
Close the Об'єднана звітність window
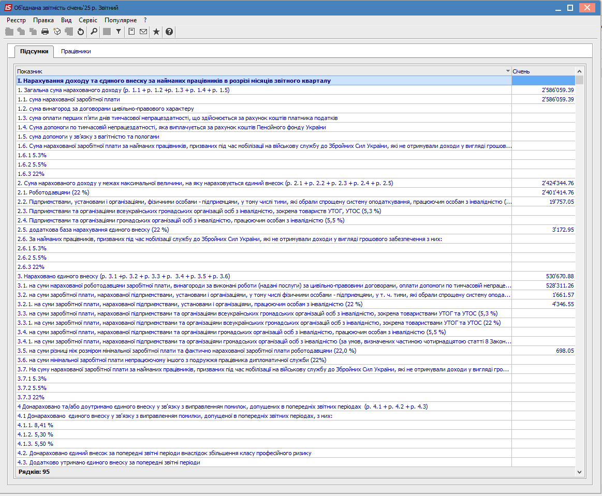pyautogui.click(x=587, y=8)
